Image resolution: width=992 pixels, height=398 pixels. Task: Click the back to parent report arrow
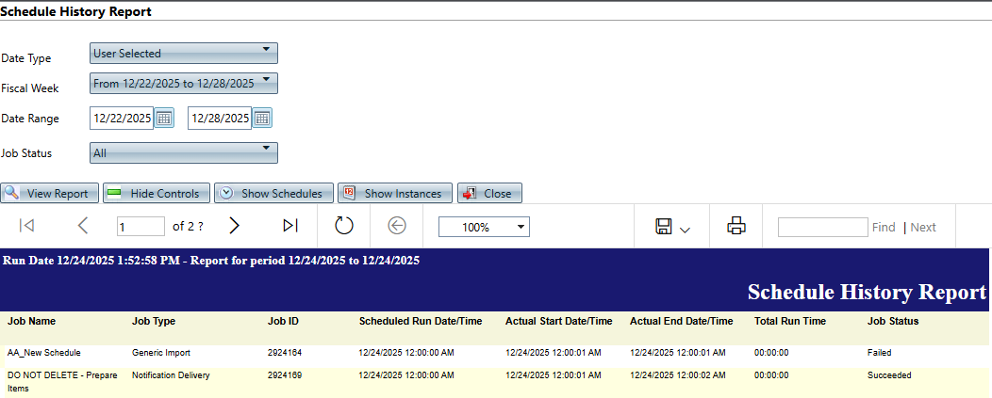397,226
